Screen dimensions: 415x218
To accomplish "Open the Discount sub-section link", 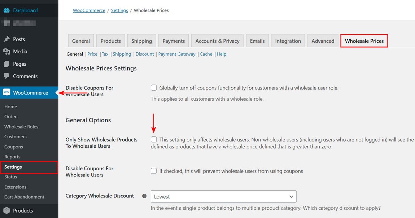I will point(145,54).
